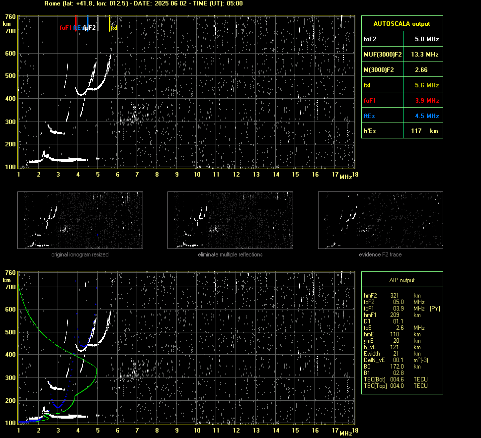The width and height of the screenshot is (481, 438).
Task: Select the h_vE 121 km row
Action: coord(393,347)
